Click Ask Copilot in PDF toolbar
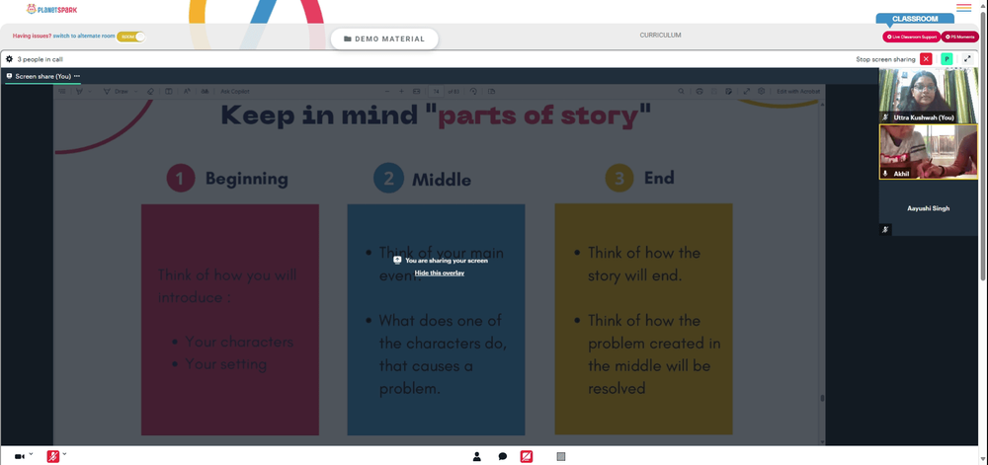This screenshot has height=465, width=988. point(235,91)
